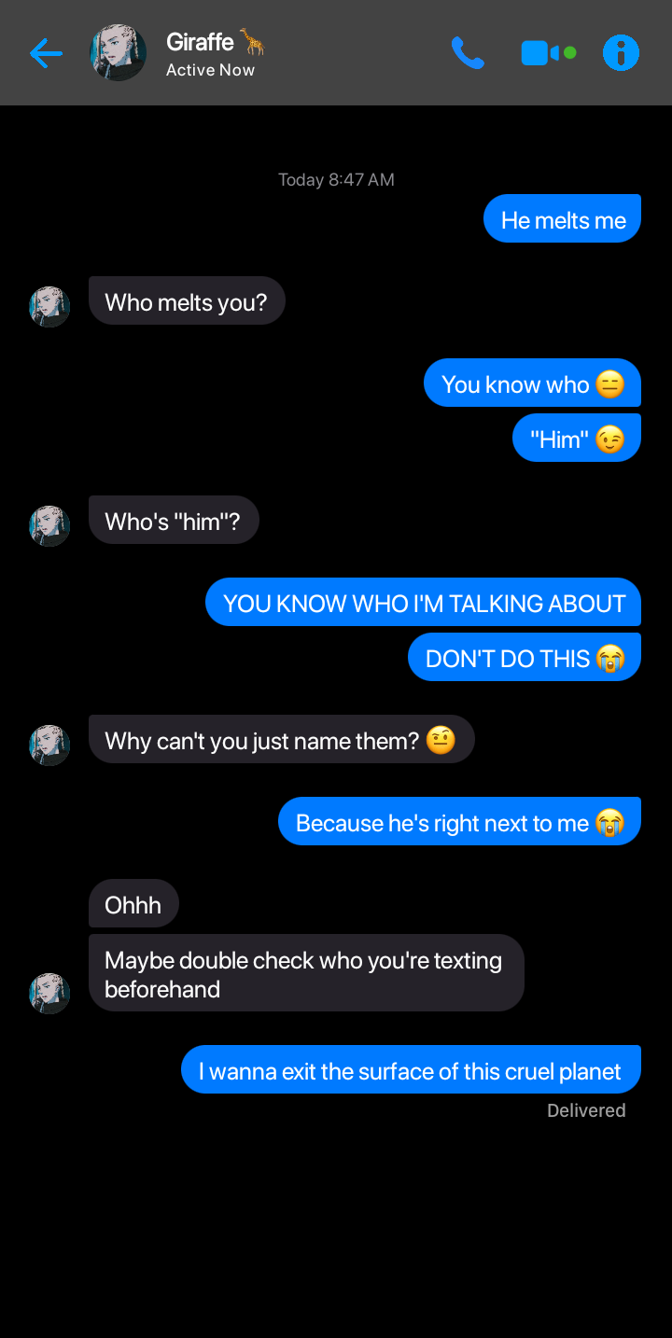This screenshot has width=672, height=1338.
Task: Tap the back arrow icon
Action: coord(46,53)
